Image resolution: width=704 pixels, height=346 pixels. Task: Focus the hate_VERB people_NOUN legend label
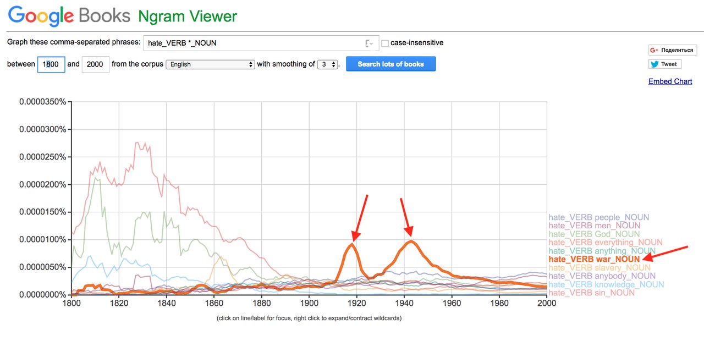(598, 217)
